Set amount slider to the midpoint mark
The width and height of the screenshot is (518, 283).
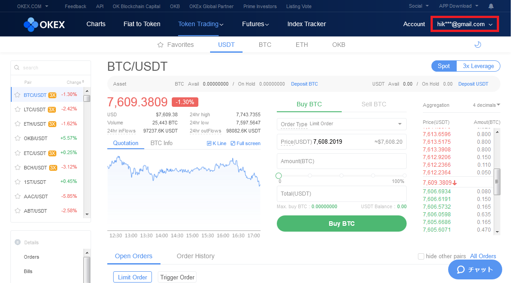[342, 176]
